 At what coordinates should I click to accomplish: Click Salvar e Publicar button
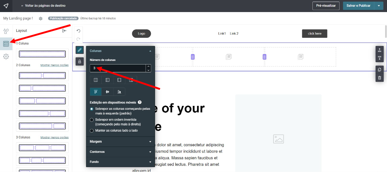click(358, 6)
